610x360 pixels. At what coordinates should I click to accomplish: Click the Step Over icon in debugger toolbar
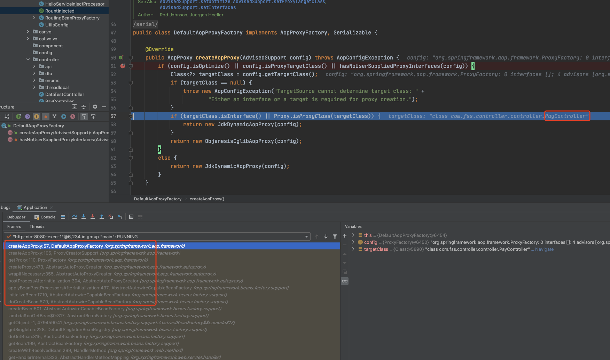point(75,217)
